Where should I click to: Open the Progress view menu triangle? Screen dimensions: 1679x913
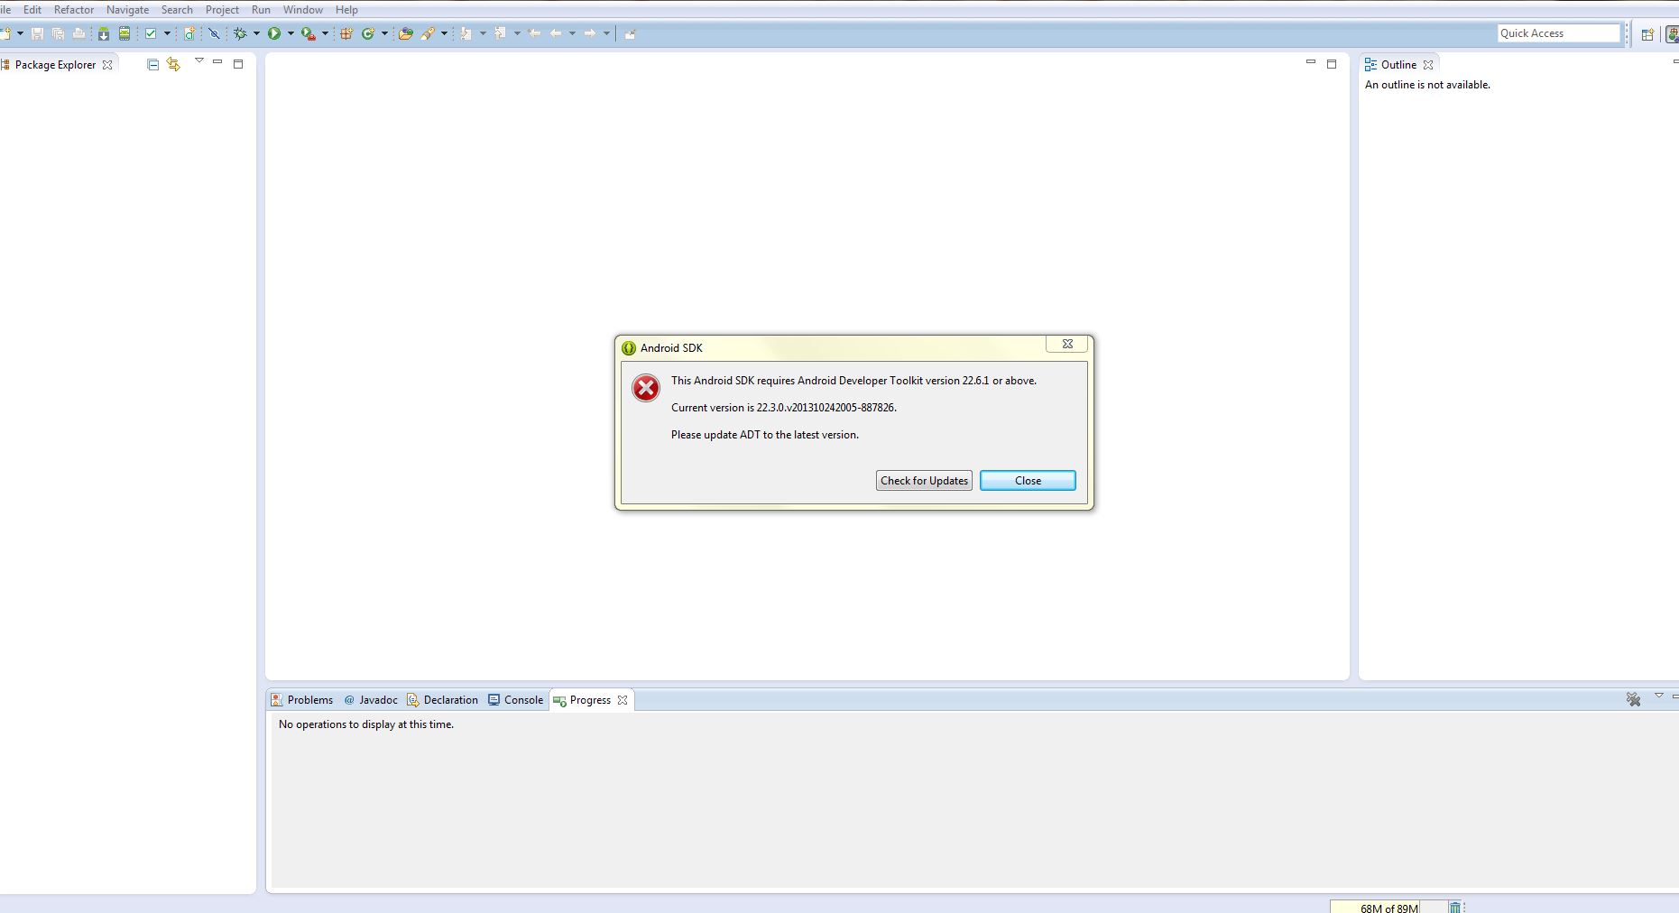[1658, 696]
